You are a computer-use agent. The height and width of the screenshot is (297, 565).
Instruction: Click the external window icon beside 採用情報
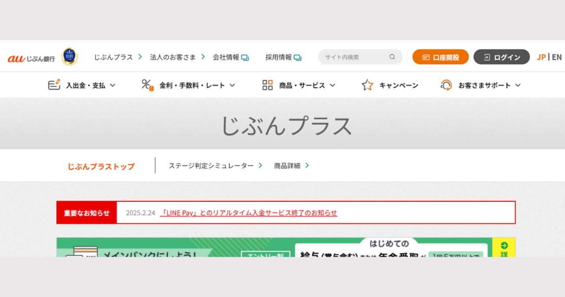click(298, 57)
